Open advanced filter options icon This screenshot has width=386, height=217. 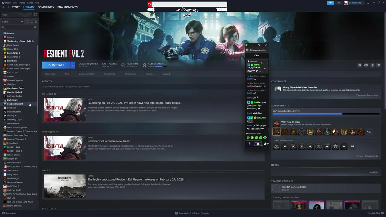click(35, 27)
